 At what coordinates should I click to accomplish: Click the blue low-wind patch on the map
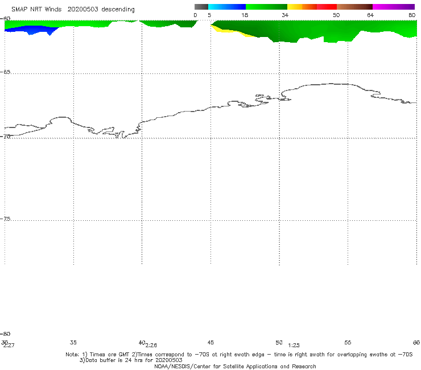32,30
